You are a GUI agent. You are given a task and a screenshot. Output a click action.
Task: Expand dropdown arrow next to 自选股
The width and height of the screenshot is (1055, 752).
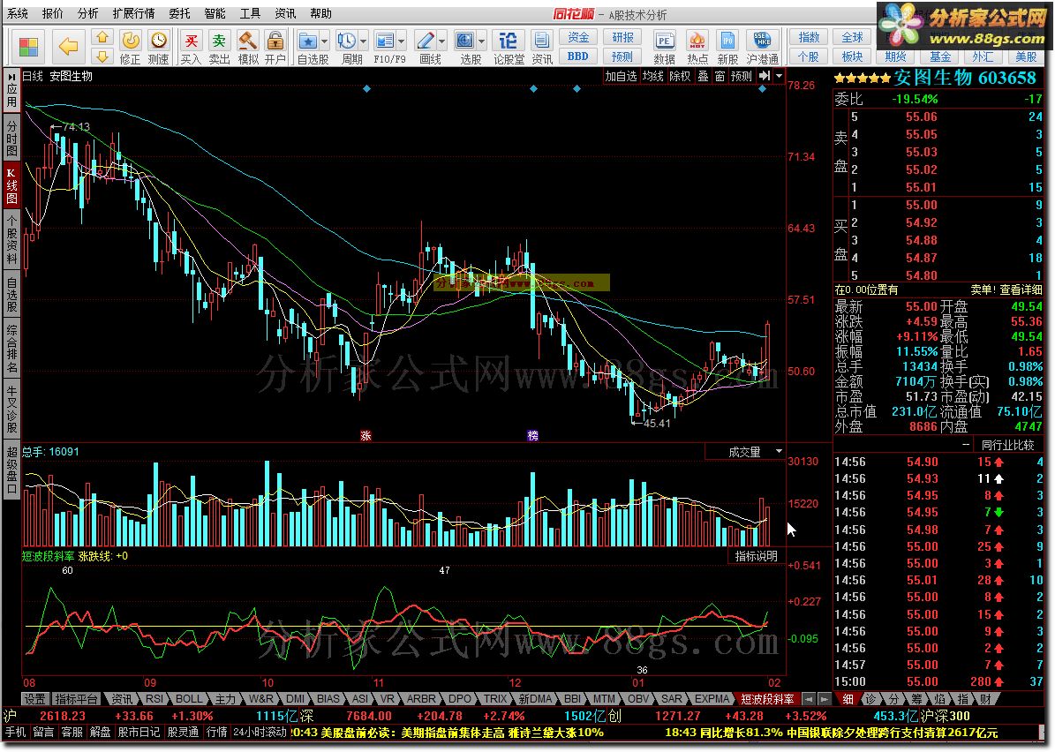324,41
